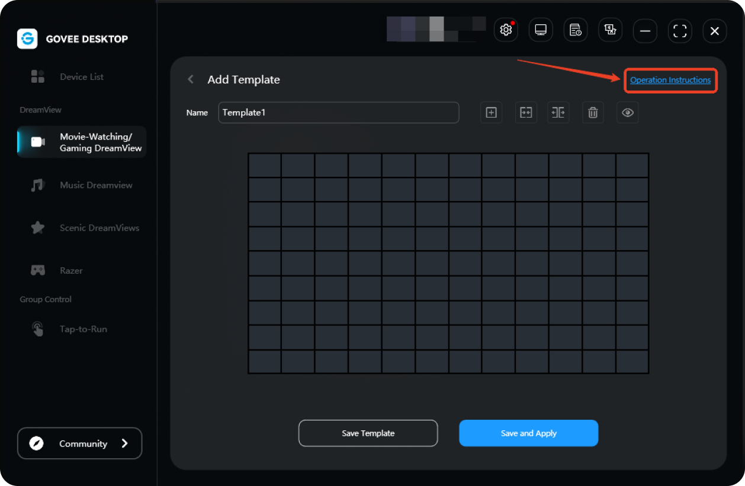Open the settings gear icon
745x486 pixels.
506,30
